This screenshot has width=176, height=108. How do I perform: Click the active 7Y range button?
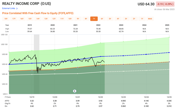point(94,19)
